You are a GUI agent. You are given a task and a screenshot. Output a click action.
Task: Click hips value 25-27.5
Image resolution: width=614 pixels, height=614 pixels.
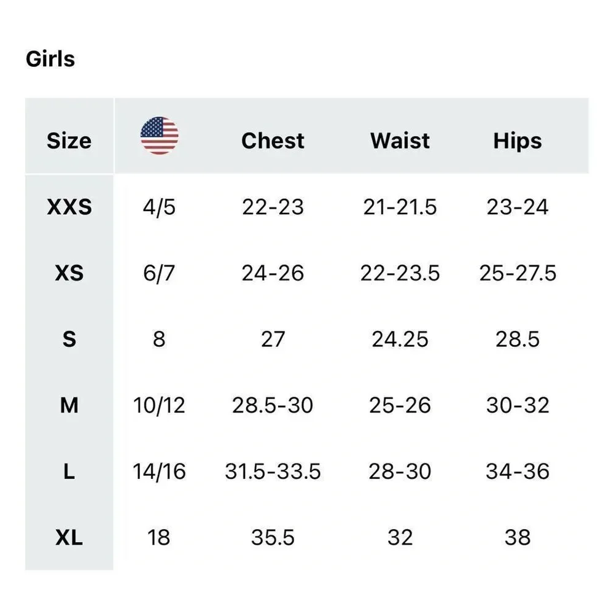[x=517, y=273]
